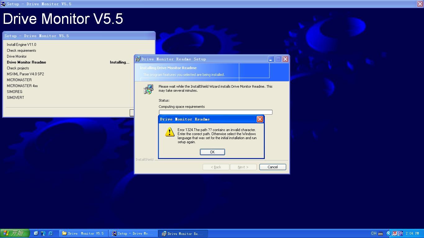Select 'Check projects' in setup list
424x238 pixels.
click(x=18, y=68)
